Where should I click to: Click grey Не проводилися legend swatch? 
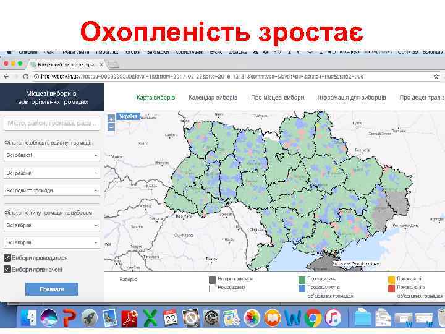(x=212, y=280)
